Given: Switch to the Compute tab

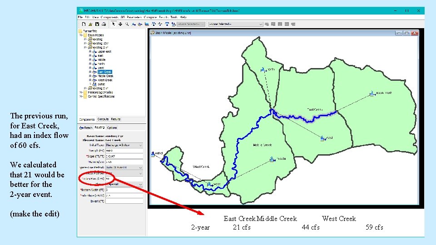Looking at the screenshot, I should [x=103, y=119].
